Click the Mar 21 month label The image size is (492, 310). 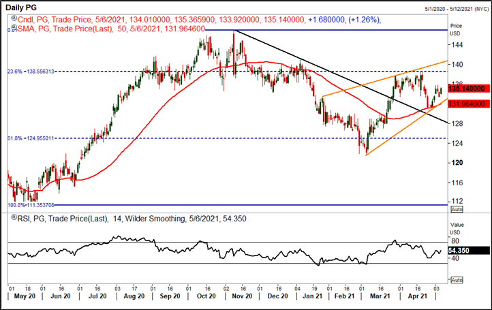tap(380, 296)
